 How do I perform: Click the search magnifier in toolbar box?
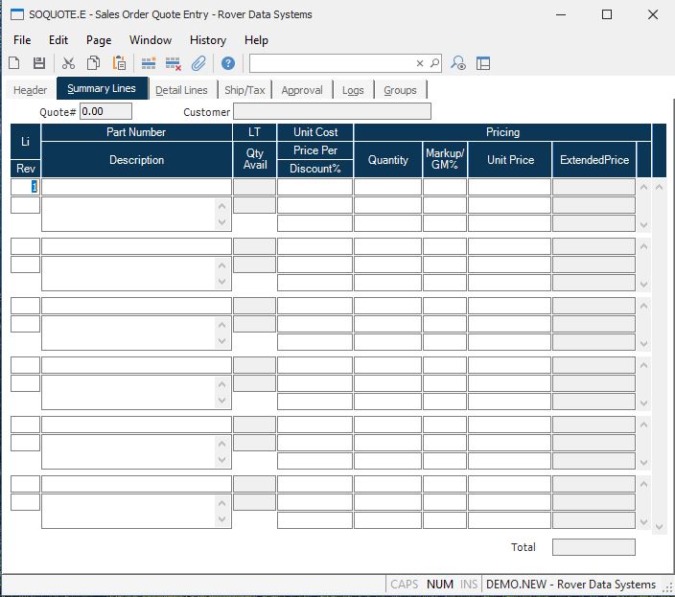434,63
